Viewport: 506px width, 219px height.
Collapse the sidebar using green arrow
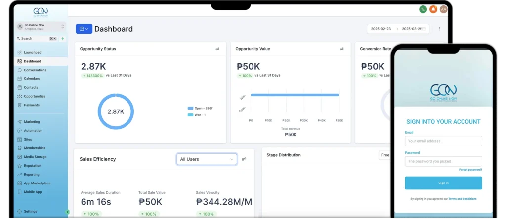[67, 212]
